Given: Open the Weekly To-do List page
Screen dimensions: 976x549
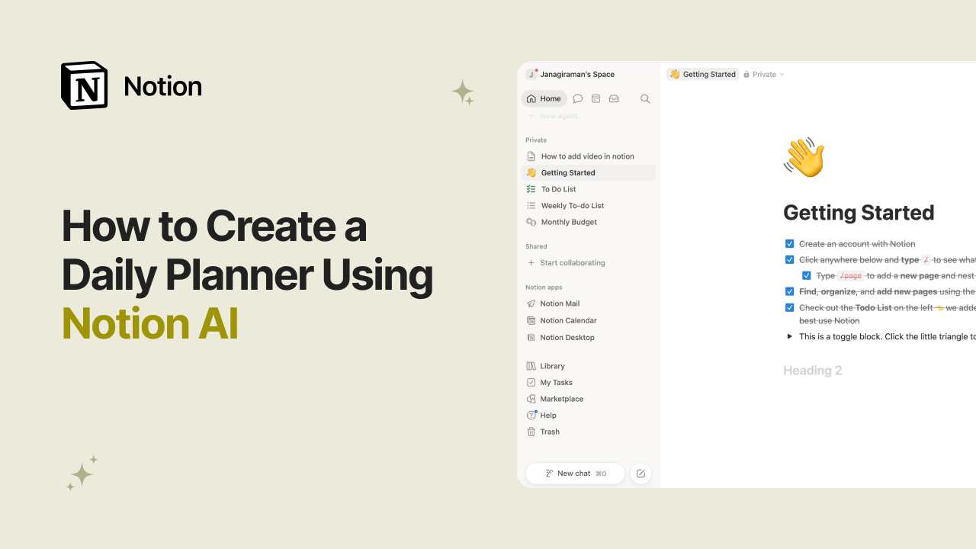Looking at the screenshot, I should [572, 206].
